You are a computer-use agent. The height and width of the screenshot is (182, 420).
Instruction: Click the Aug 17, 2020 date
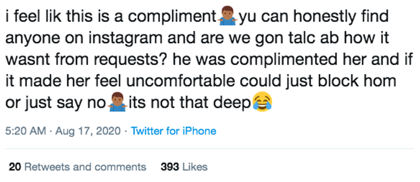pyautogui.click(x=88, y=131)
